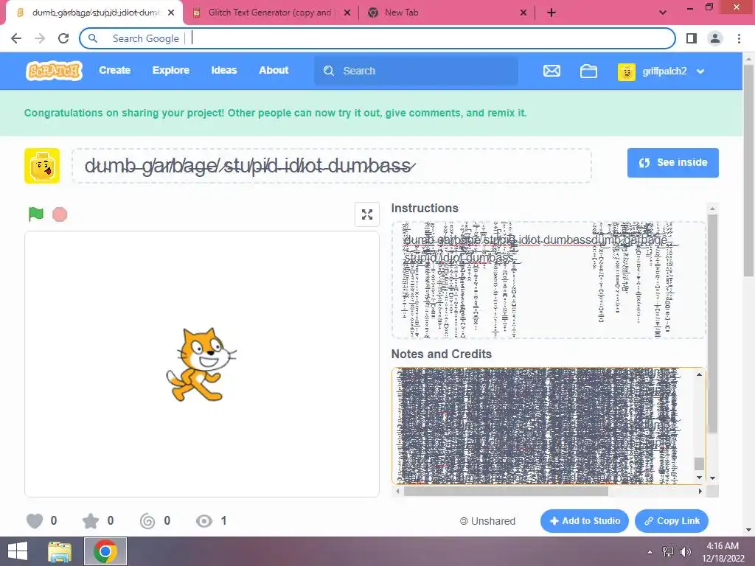Click Notes box scroll down arrow
Screen dimensions: 755x566
pos(699,477)
